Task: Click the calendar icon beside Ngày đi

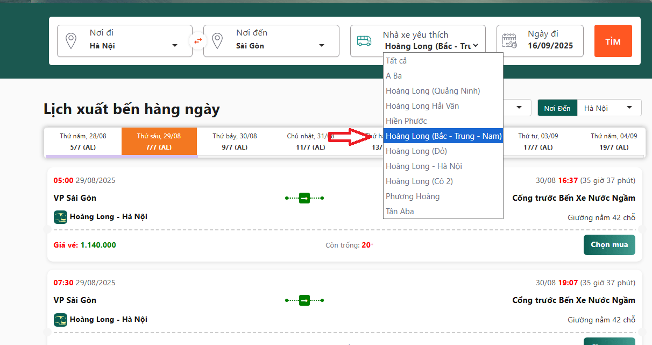Action: pos(509,41)
